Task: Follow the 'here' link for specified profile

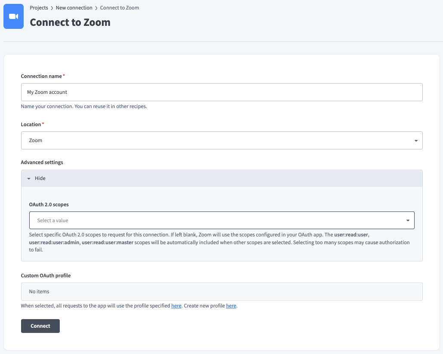Action: click(x=176, y=306)
